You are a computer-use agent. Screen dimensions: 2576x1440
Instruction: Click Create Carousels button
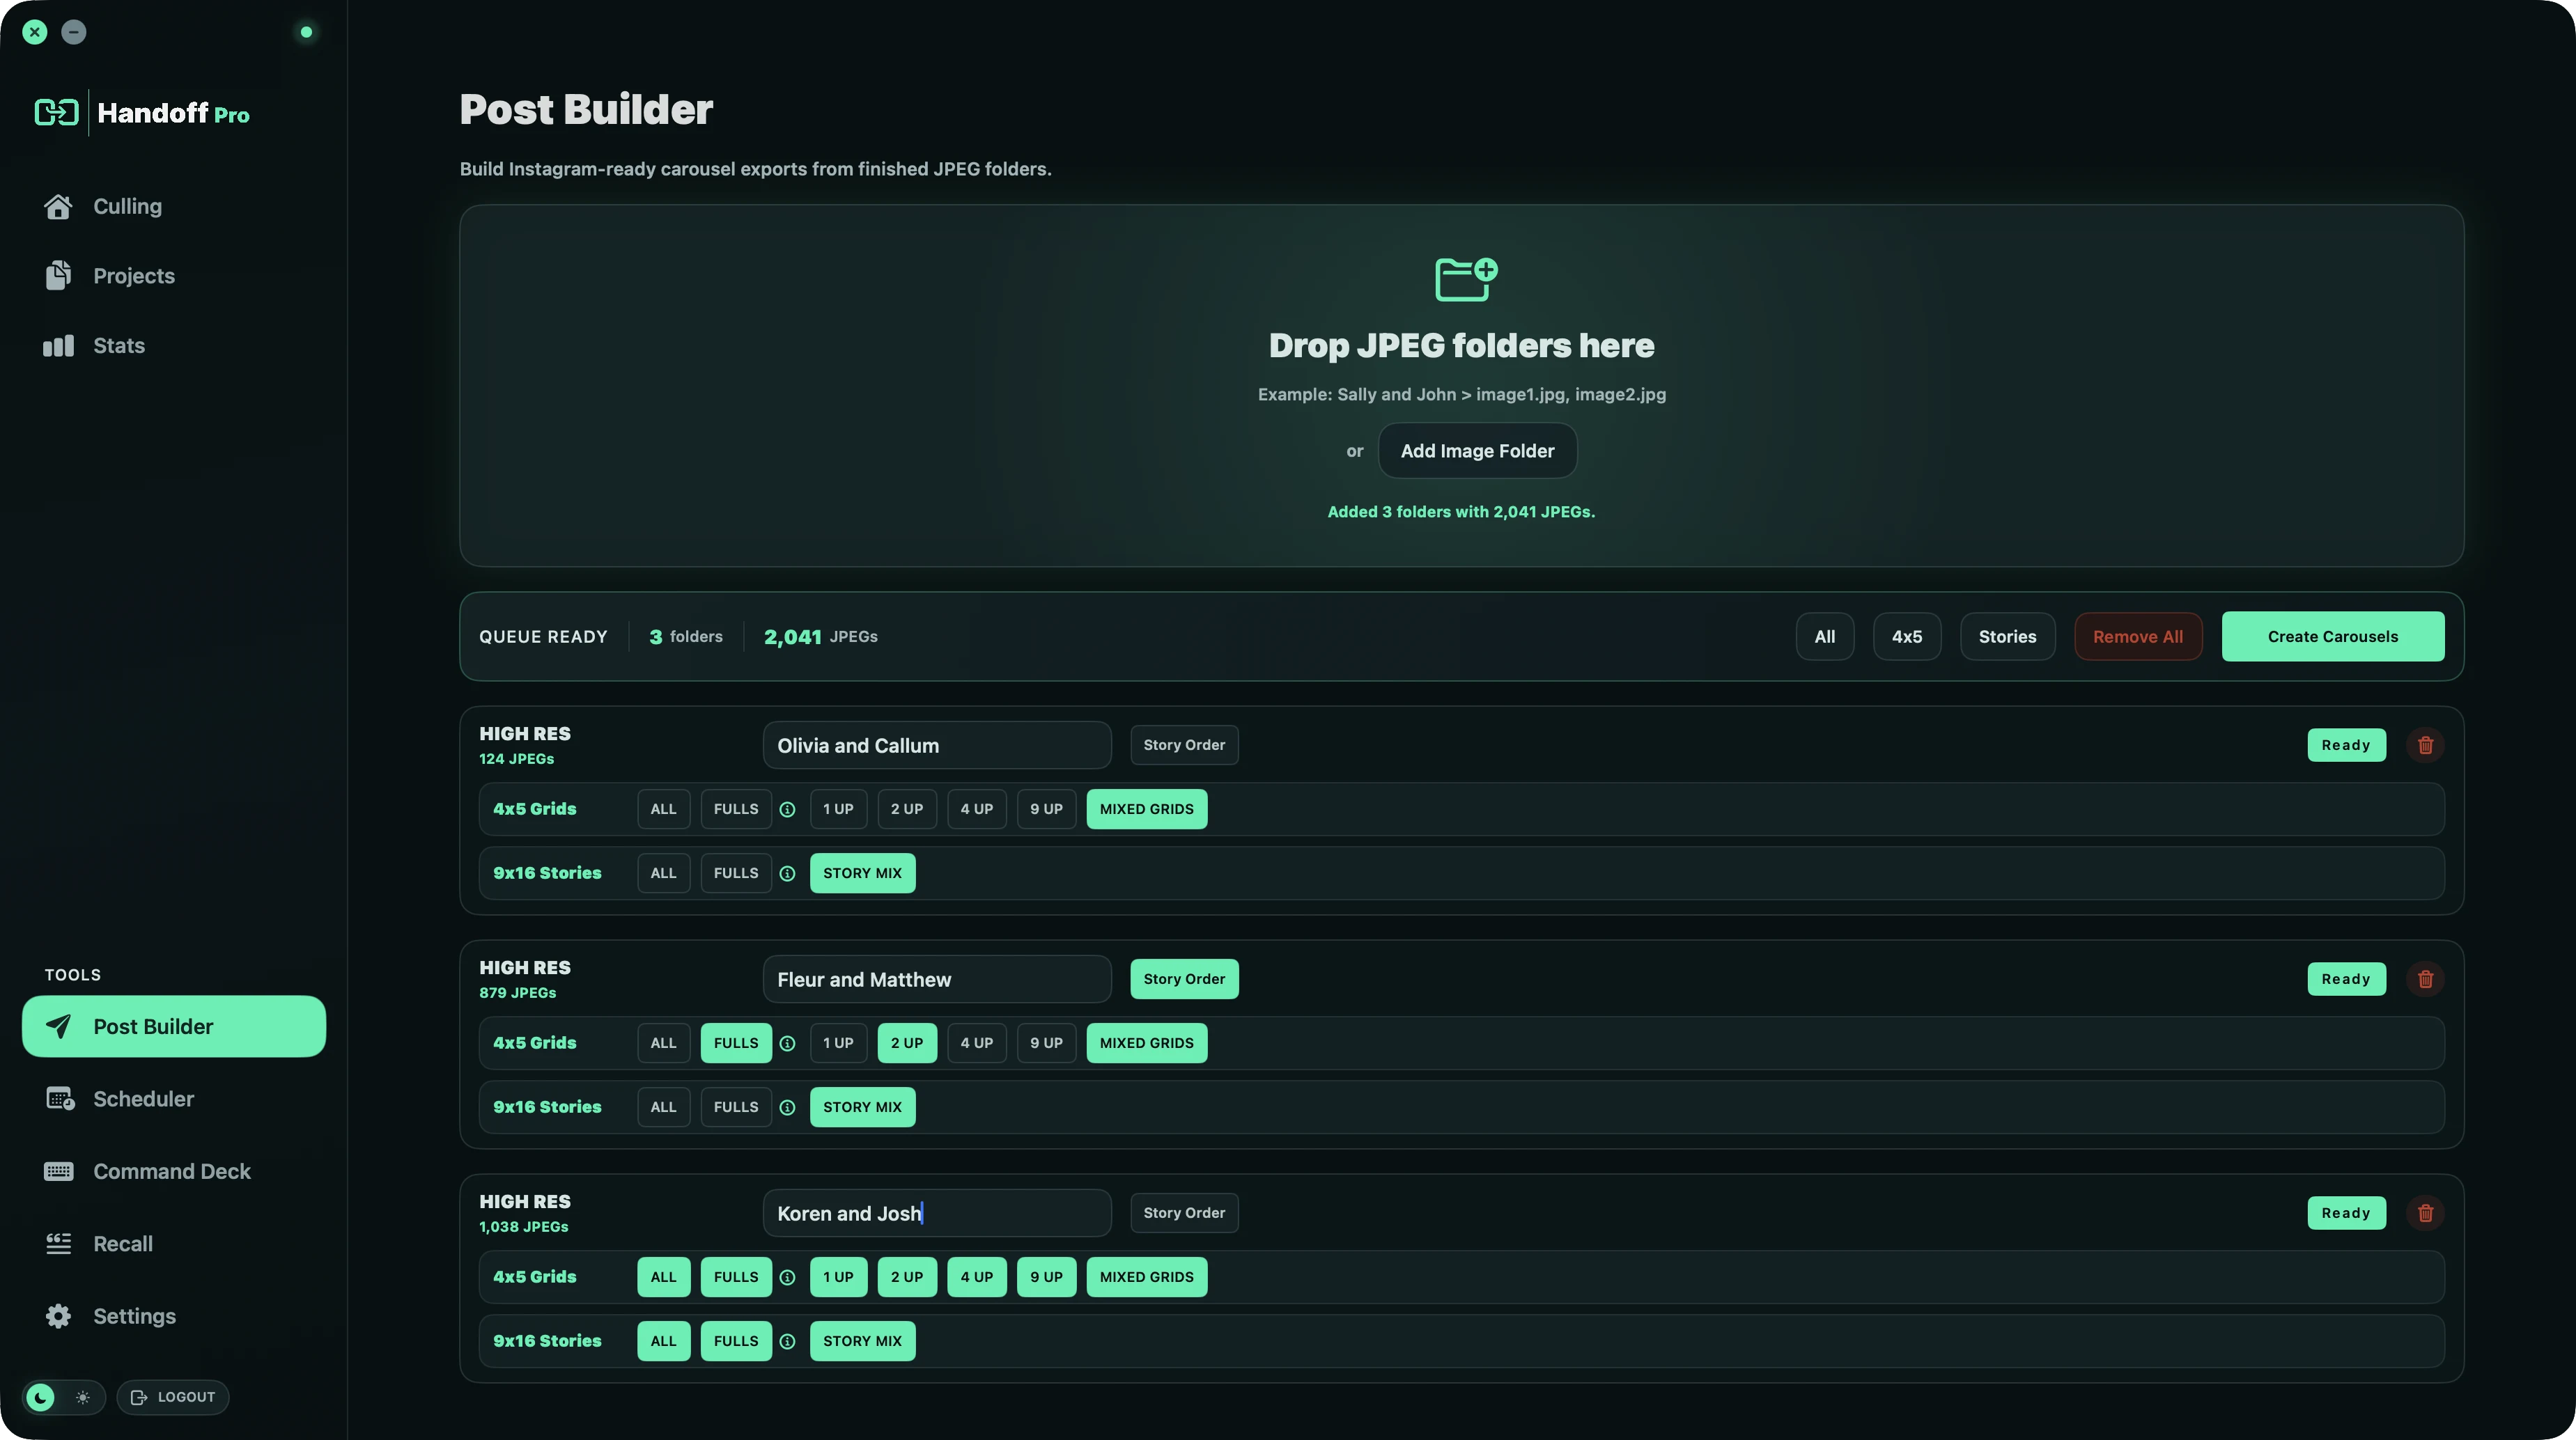[2332, 636]
